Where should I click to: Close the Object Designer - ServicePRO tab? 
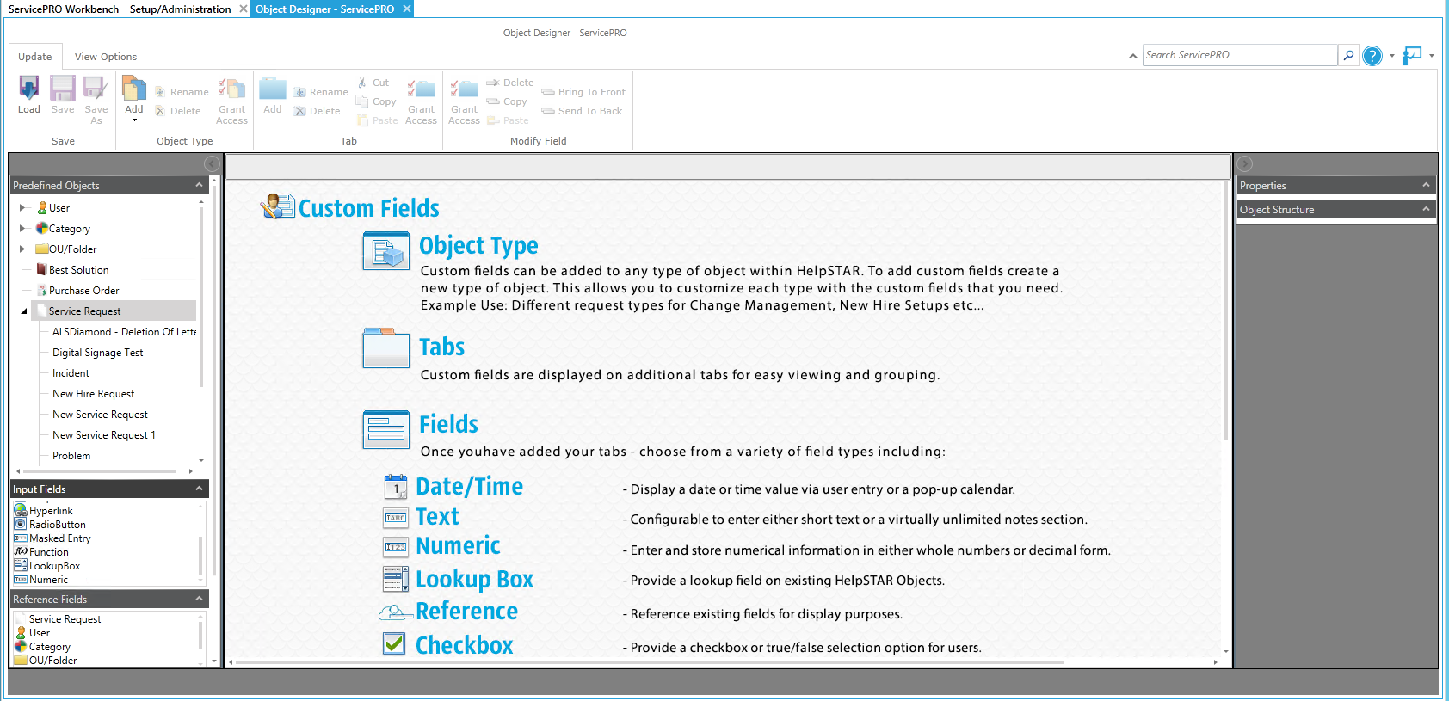coord(407,9)
